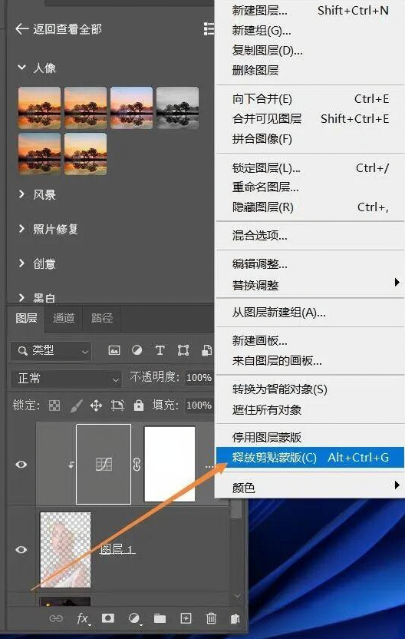Select the curves adjustment layer thumbnail

[104, 464]
